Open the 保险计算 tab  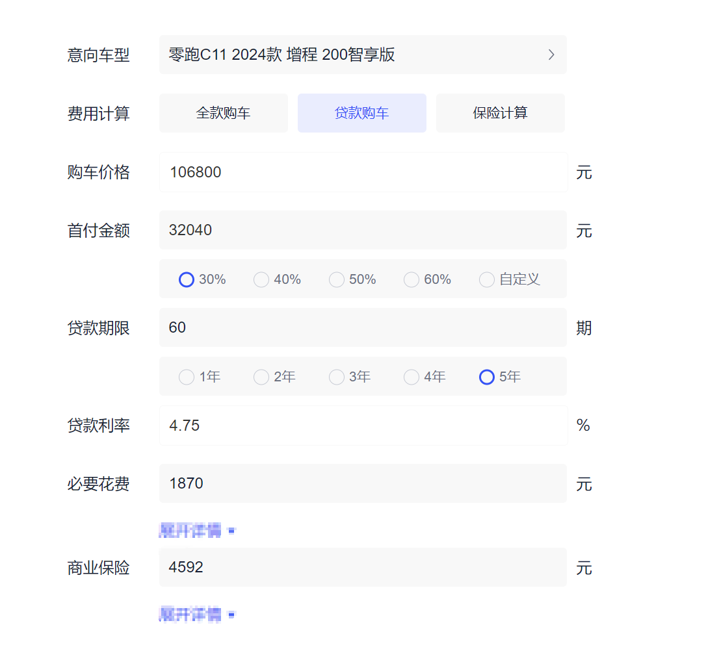click(501, 113)
